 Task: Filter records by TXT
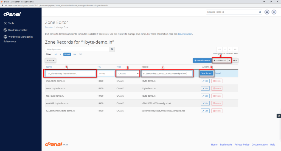(81, 54)
